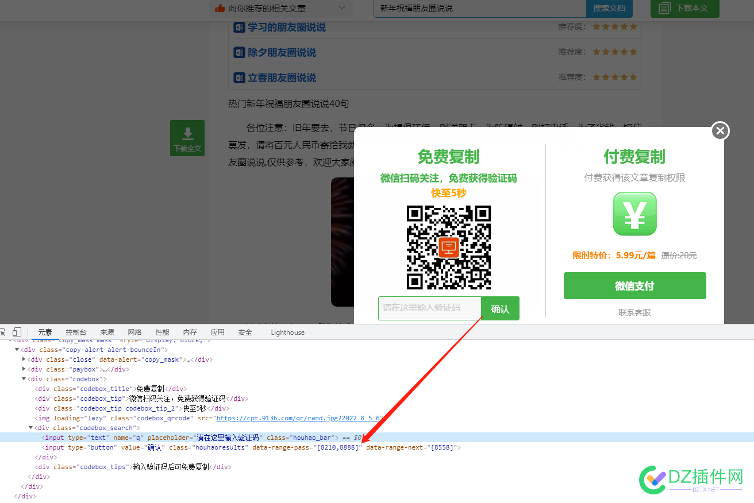
Task: Click the 搜索文档 button
Action: pos(609,8)
